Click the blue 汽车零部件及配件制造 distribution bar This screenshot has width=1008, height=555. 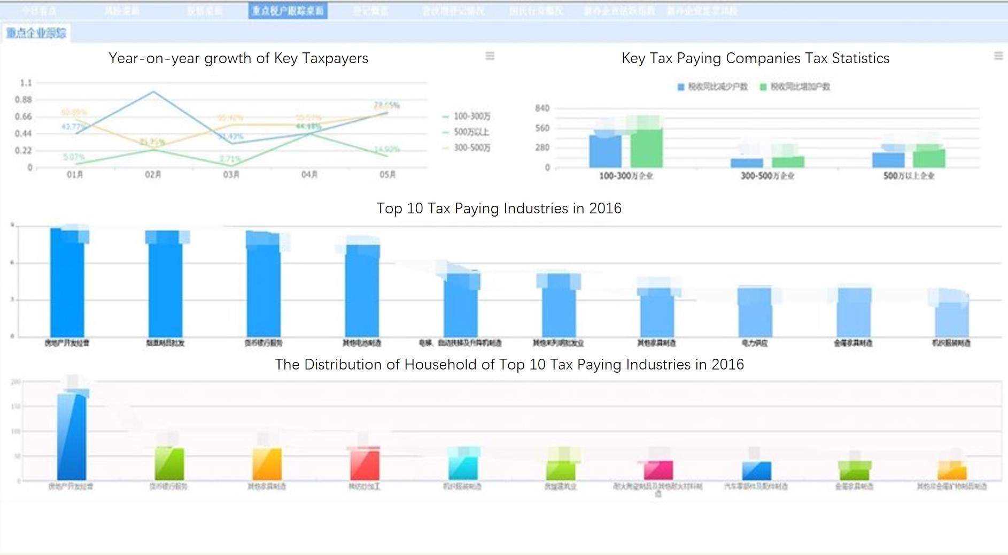pos(757,471)
